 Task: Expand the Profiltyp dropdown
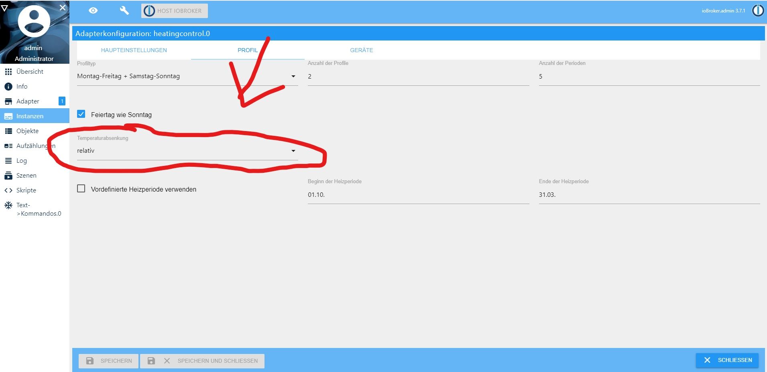click(187, 76)
